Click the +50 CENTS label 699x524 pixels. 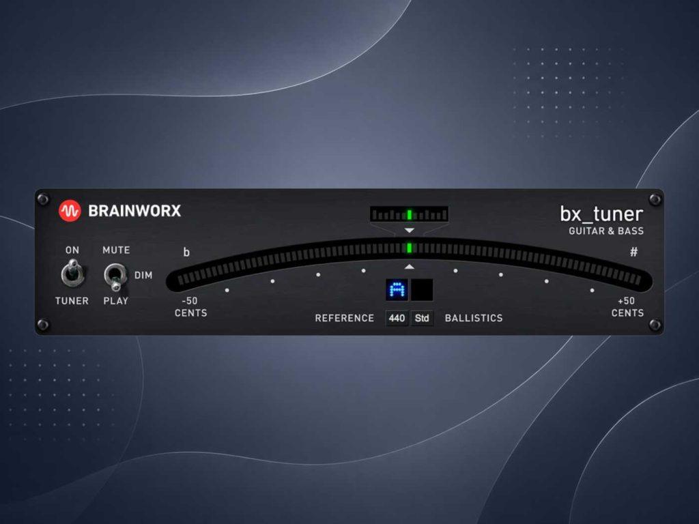[627, 307]
